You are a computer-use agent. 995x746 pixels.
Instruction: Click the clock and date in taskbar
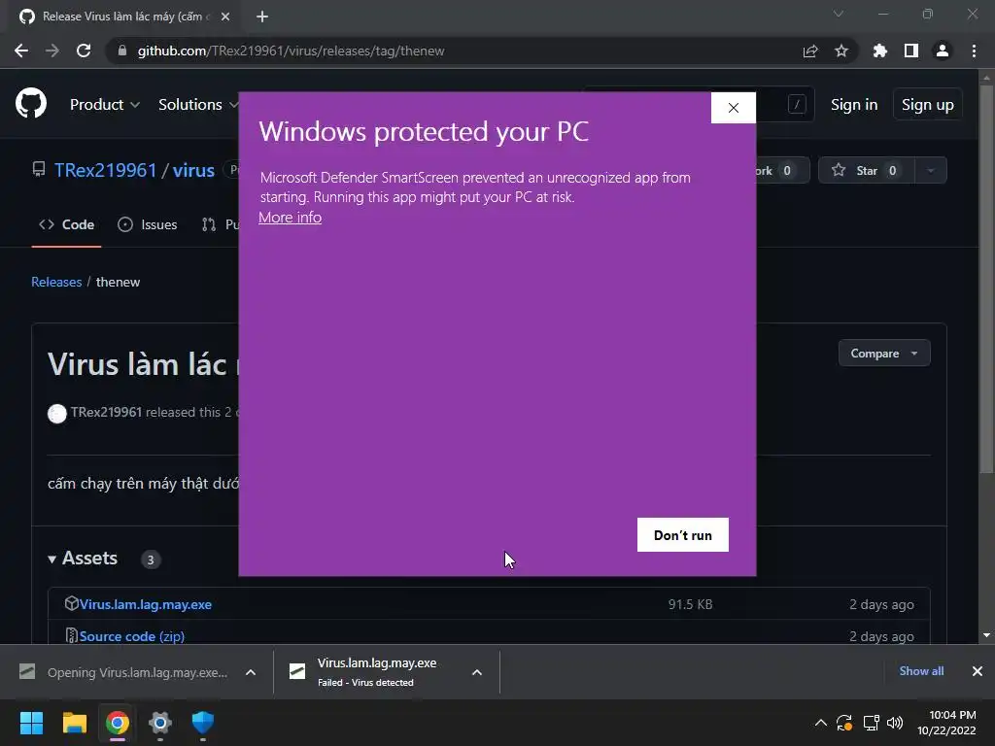[946, 723]
